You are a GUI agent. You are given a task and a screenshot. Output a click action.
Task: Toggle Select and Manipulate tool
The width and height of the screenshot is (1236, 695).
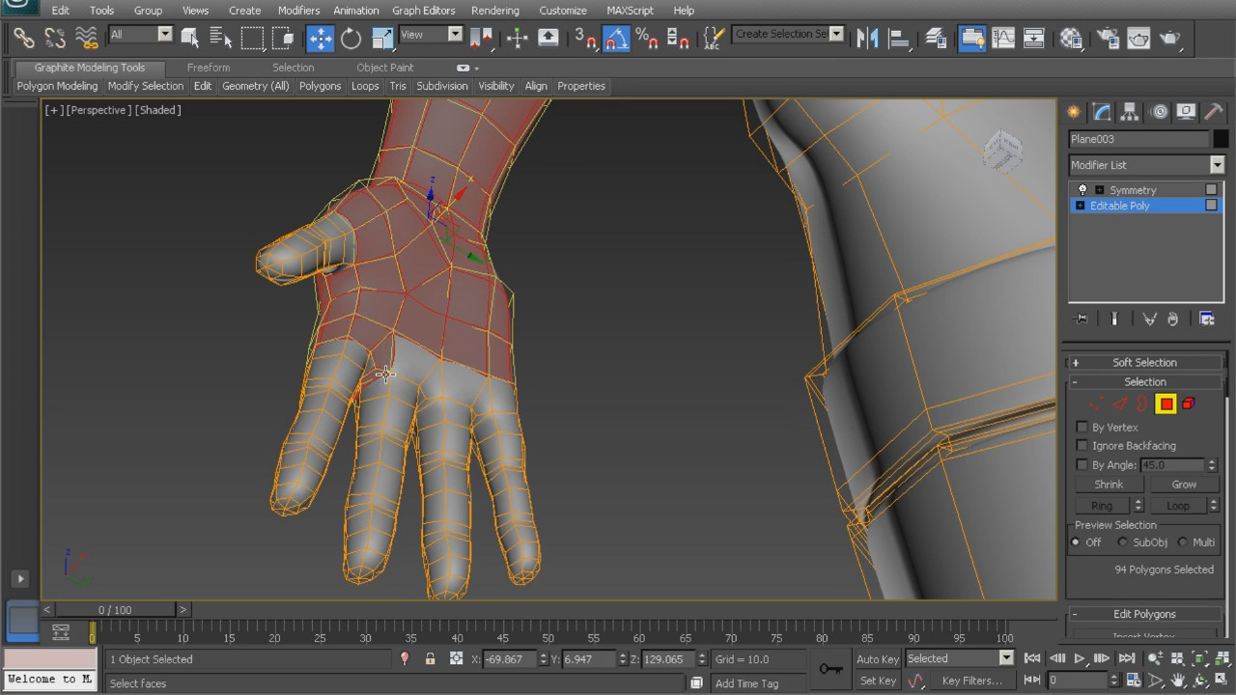(x=517, y=38)
